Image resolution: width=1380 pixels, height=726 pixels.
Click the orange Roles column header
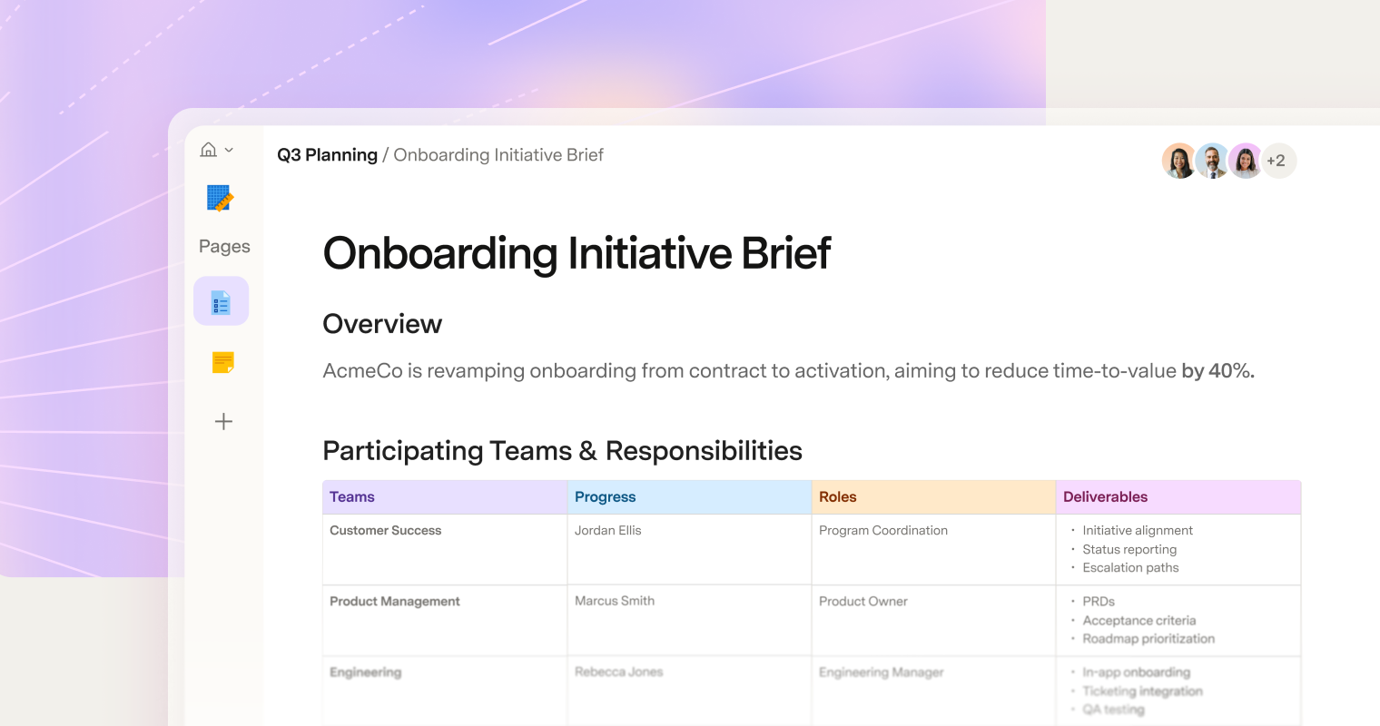933,497
